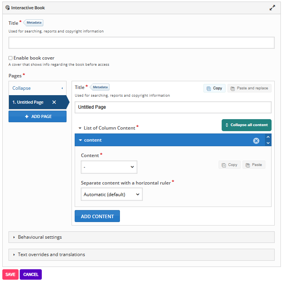The image size is (282, 282).
Task: Open the Content type dropdown
Action: pos(109,167)
